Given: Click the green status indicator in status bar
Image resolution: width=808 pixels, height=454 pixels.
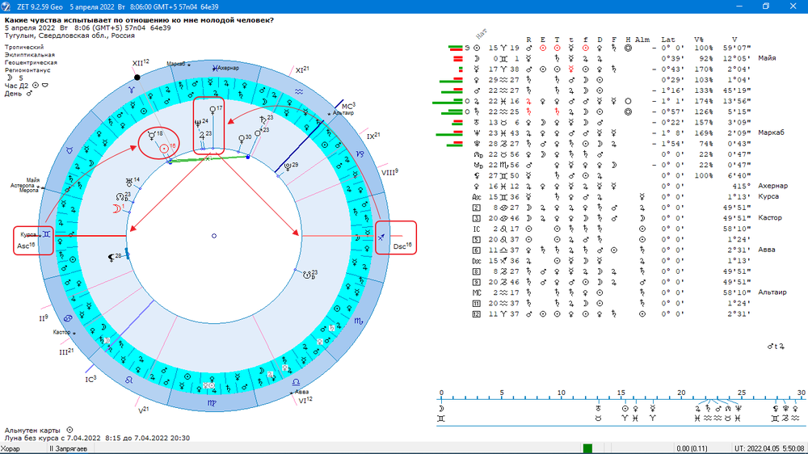Looking at the screenshot, I should pos(587,448).
